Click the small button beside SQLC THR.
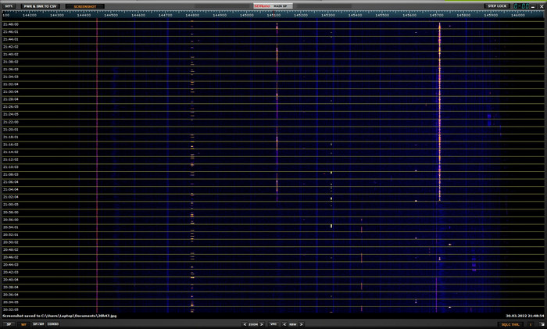The height and width of the screenshot is (329, 547). click(531, 324)
